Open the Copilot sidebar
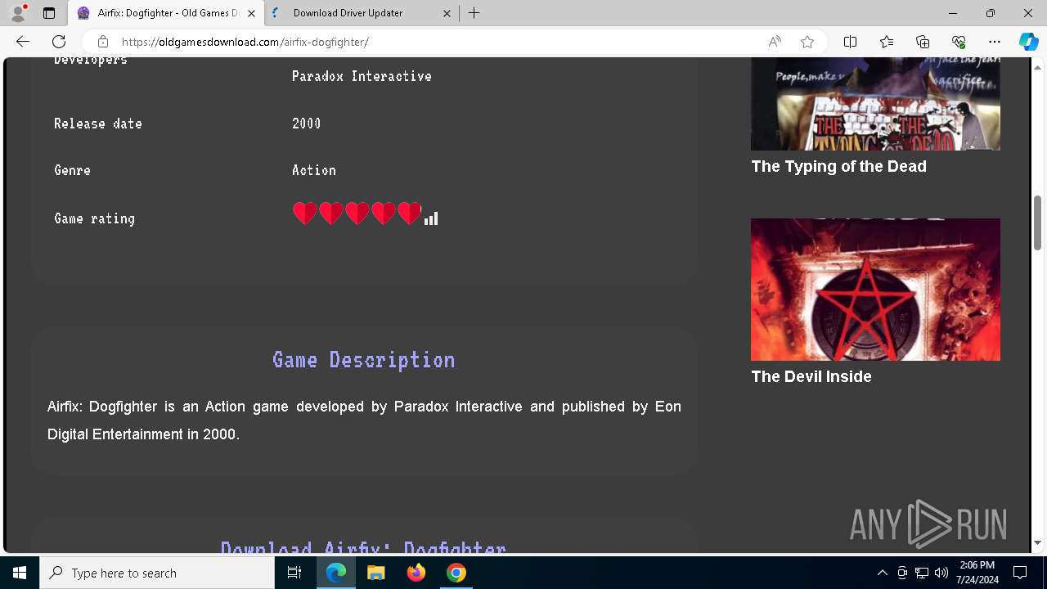The image size is (1047, 589). [1029, 42]
